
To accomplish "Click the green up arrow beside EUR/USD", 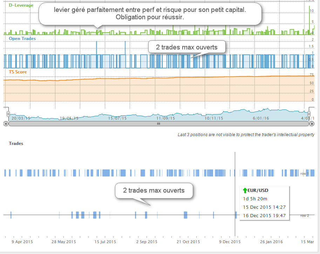I will [x=245, y=190].
